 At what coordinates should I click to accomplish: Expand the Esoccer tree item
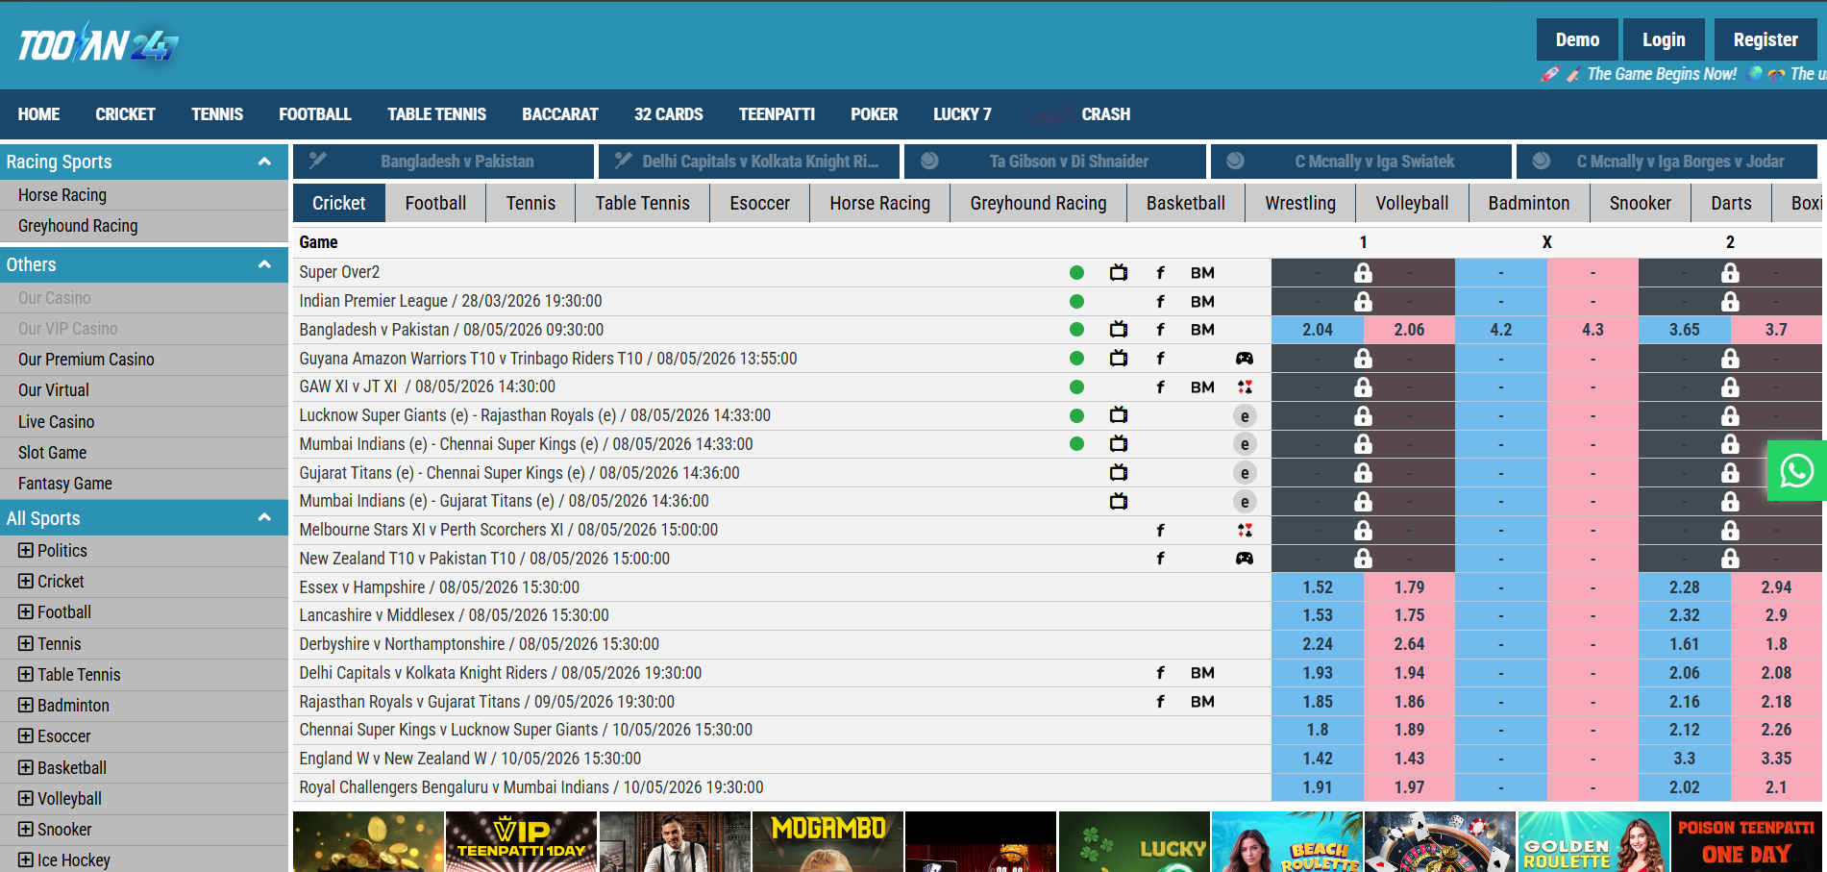click(x=26, y=735)
